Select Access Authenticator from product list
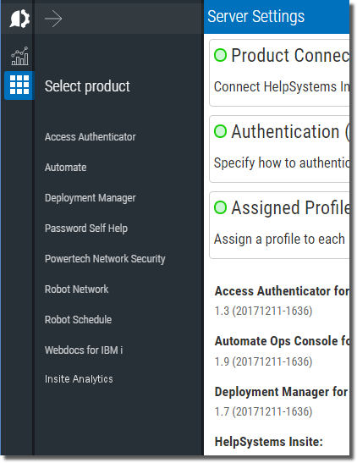Image resolution: width=357 pixels, height=463 pixels. click(x=91, y=137)
